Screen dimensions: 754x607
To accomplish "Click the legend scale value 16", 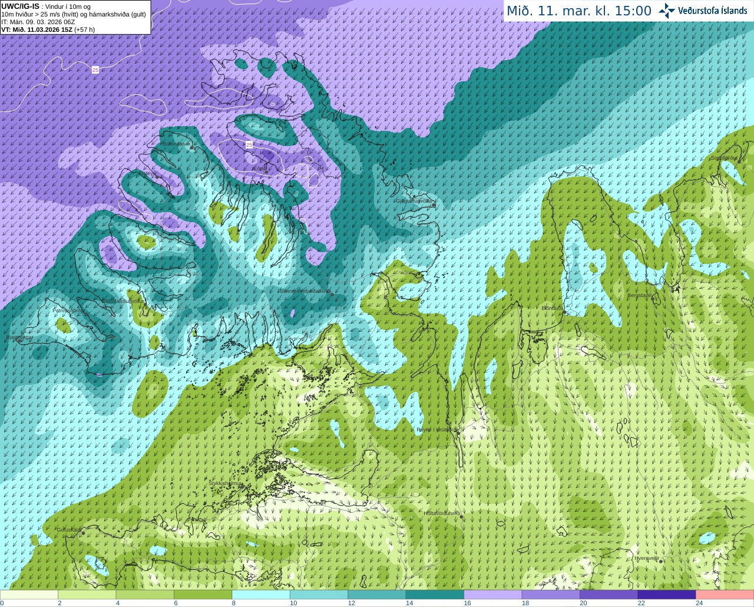I will pos(467,603).
